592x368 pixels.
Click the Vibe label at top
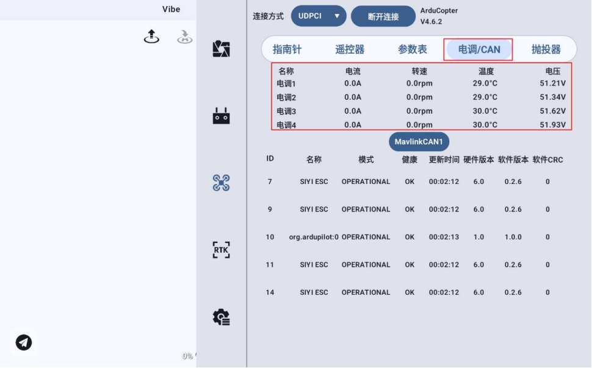pyautogui.click(x=171, y=9)
